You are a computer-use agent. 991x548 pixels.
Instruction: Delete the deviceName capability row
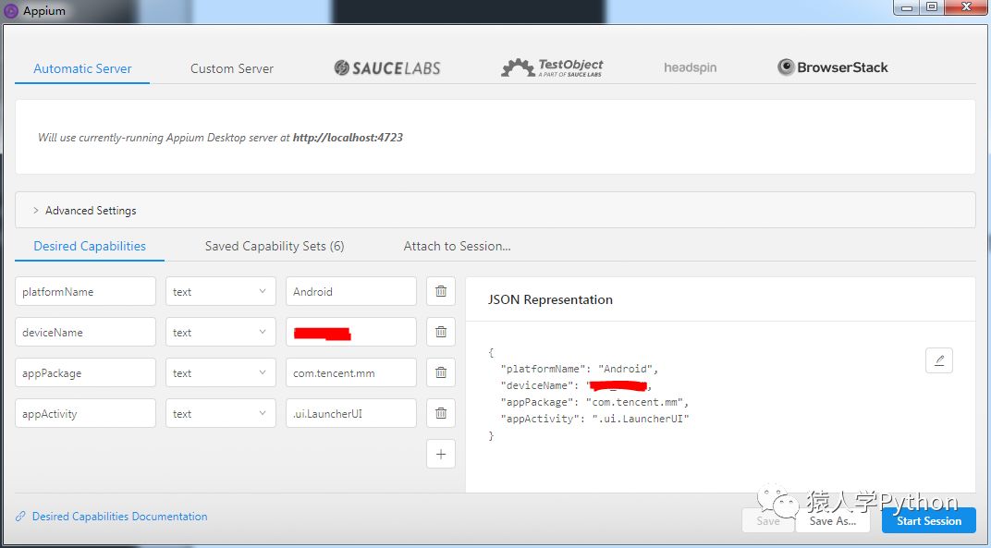click(441, 332)
